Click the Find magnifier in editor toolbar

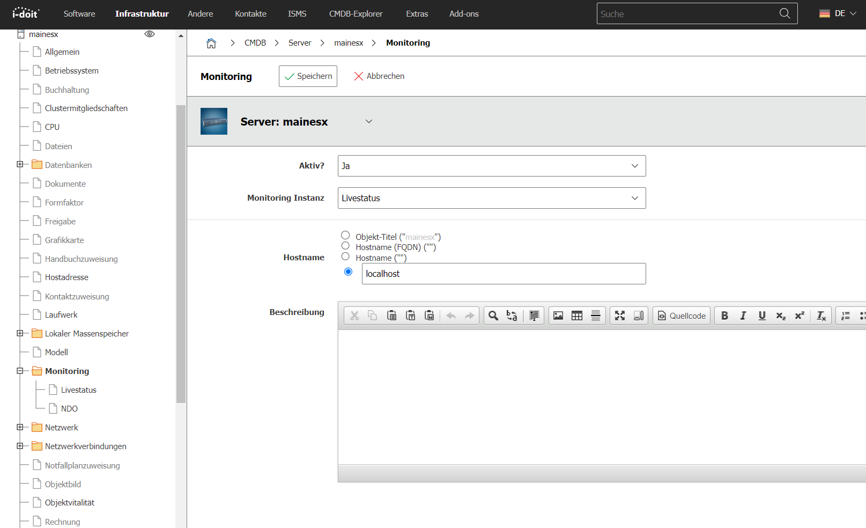point(493,316)
